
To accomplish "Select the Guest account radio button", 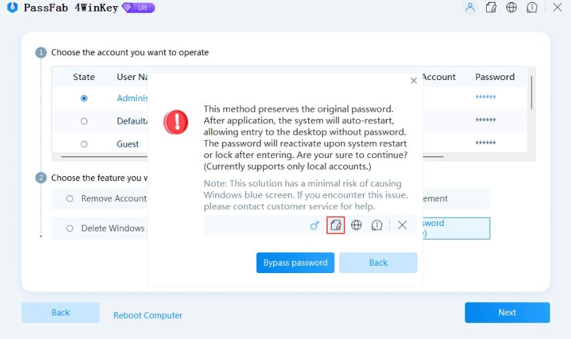I will [x=84, y=144].
